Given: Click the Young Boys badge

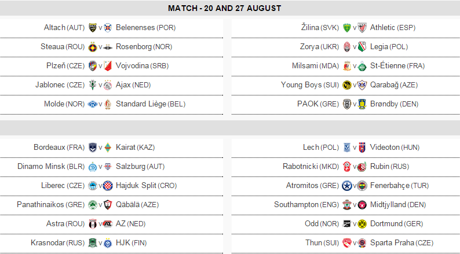Looking at the screenshot, I should (347, 85).
